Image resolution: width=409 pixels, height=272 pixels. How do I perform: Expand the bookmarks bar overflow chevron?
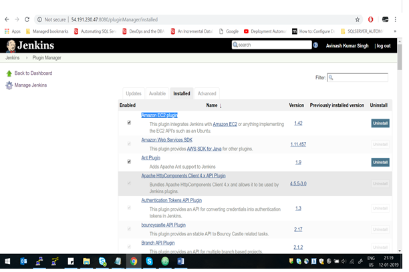click(x=395, y=31)
